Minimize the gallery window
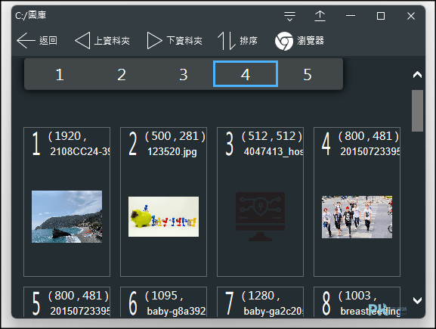The image size is (436, 329). [351, 16]
